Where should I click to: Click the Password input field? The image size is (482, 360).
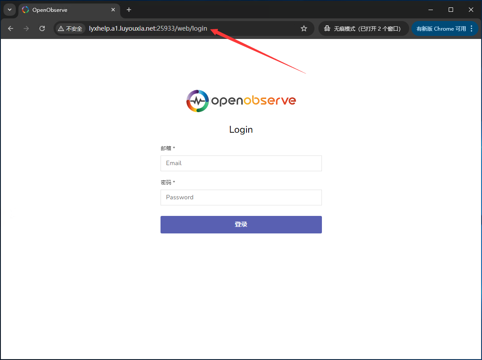pyautogui.click(x=241, y=197)
